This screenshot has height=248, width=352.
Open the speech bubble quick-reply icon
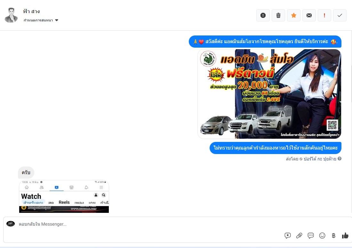(311, 236)
